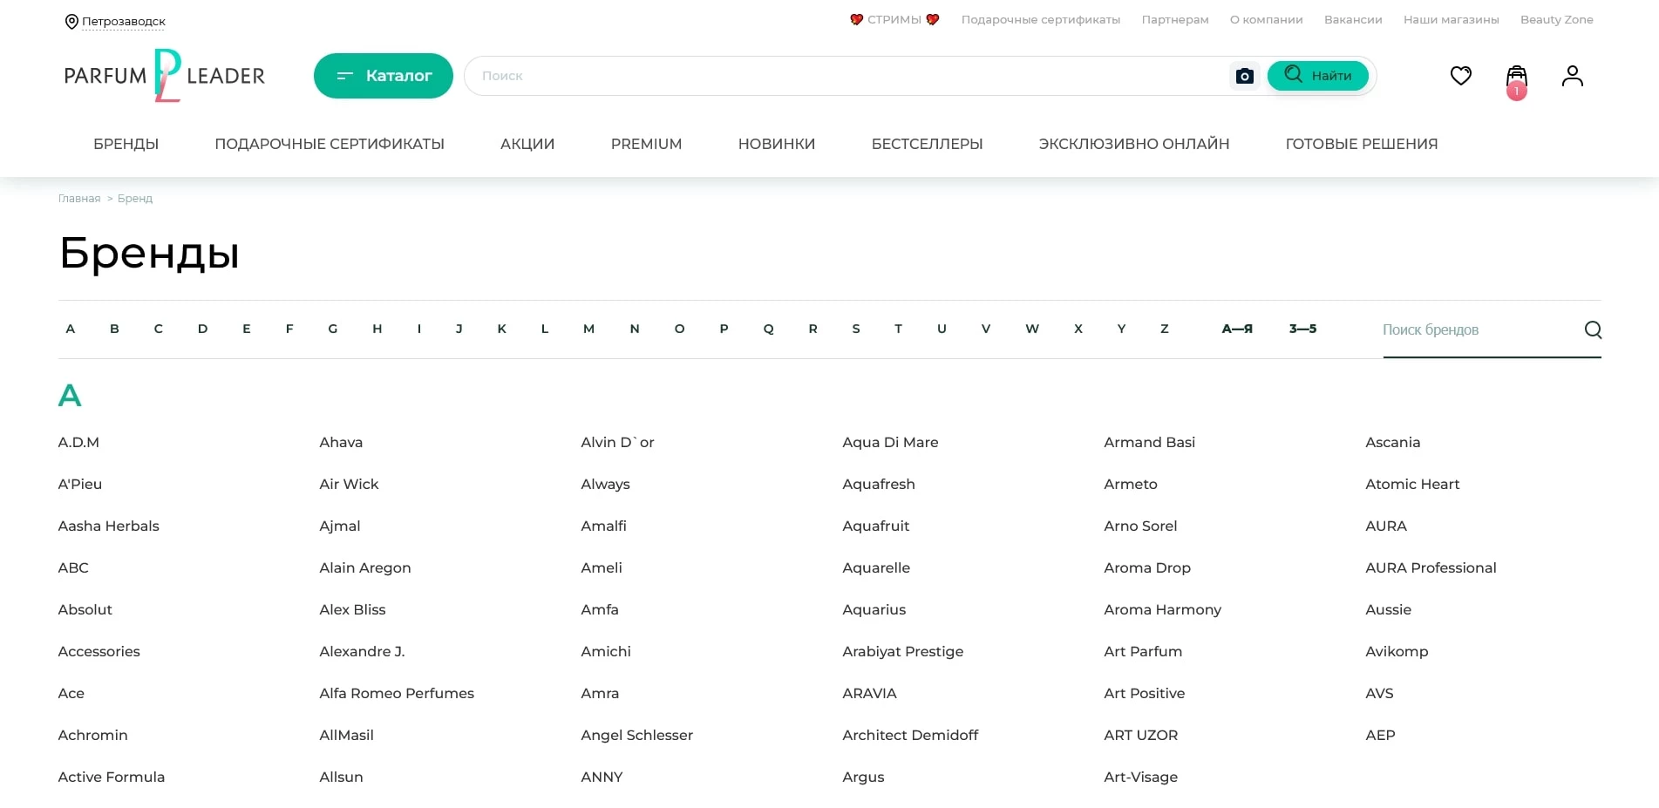Image resolution: width=1659 pixels, height=808 pixels.
Task: Focus the Поиск брендов input field
Action: click(x=1478, y=329)
